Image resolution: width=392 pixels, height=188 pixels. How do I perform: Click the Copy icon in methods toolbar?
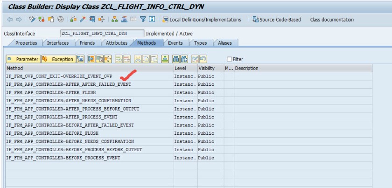(x=146, y=59)
